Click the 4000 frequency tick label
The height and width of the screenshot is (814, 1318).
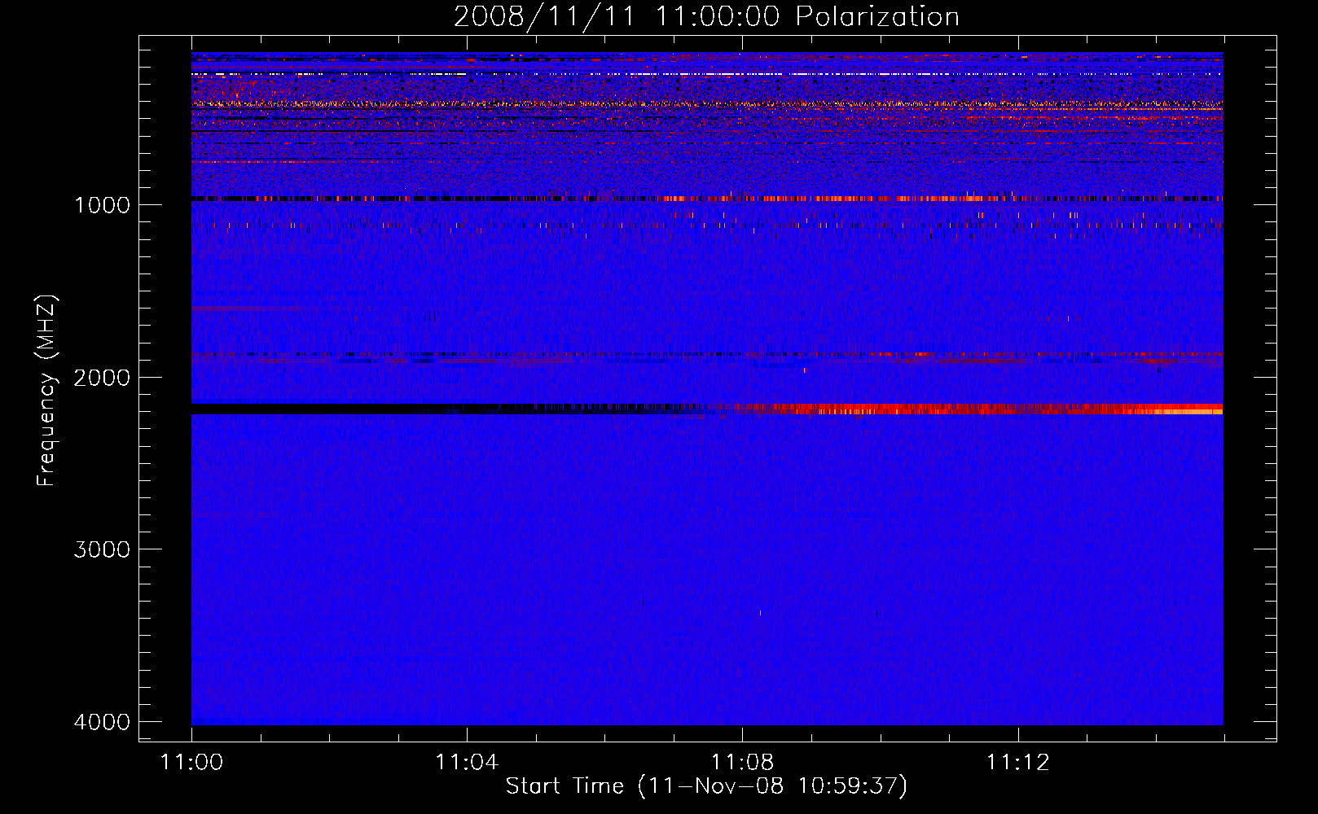coord(102,722)
